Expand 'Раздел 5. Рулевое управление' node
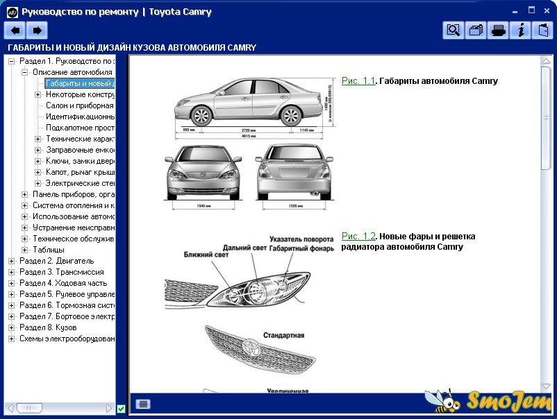The height and width of the screenshot is (419, 557). (x=11, y=294)
